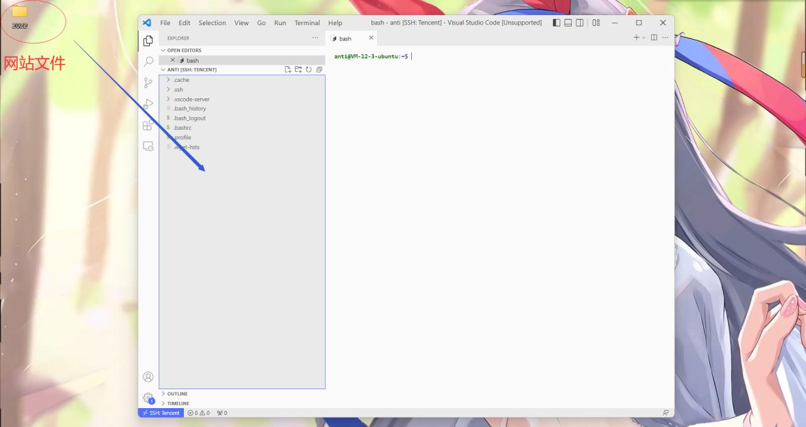Open the .wget-hsts file
The width and height of the screenshot is (806, 427).
[x=242, y=147]
